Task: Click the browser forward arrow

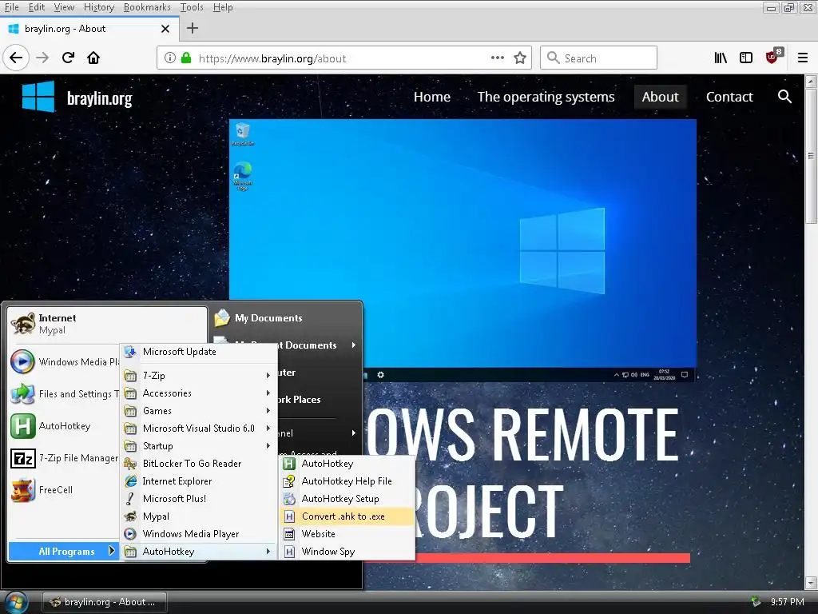Action: (42, 58)
